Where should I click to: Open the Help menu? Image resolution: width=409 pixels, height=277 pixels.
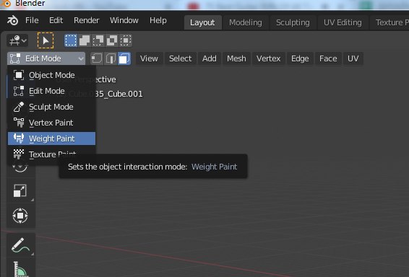coord(158,20)
